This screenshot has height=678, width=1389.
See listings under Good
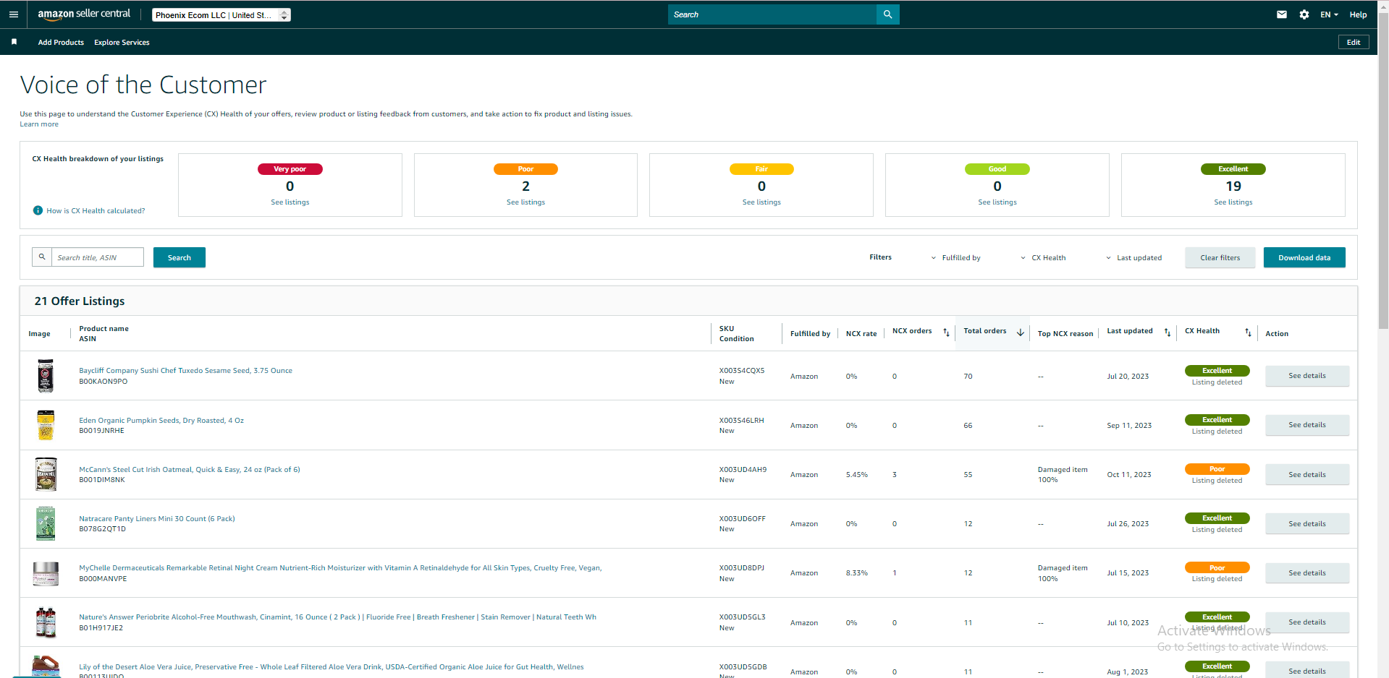997,202
